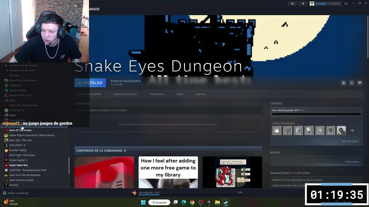369x207 pixels.
Task: Open Epic Games Launcher from the taskbar
Action: 209,202
